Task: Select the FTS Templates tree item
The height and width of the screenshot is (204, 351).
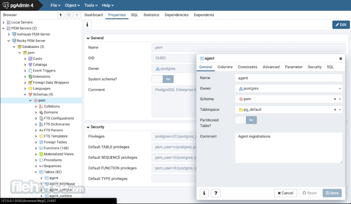Action: (x=55, y=136)
